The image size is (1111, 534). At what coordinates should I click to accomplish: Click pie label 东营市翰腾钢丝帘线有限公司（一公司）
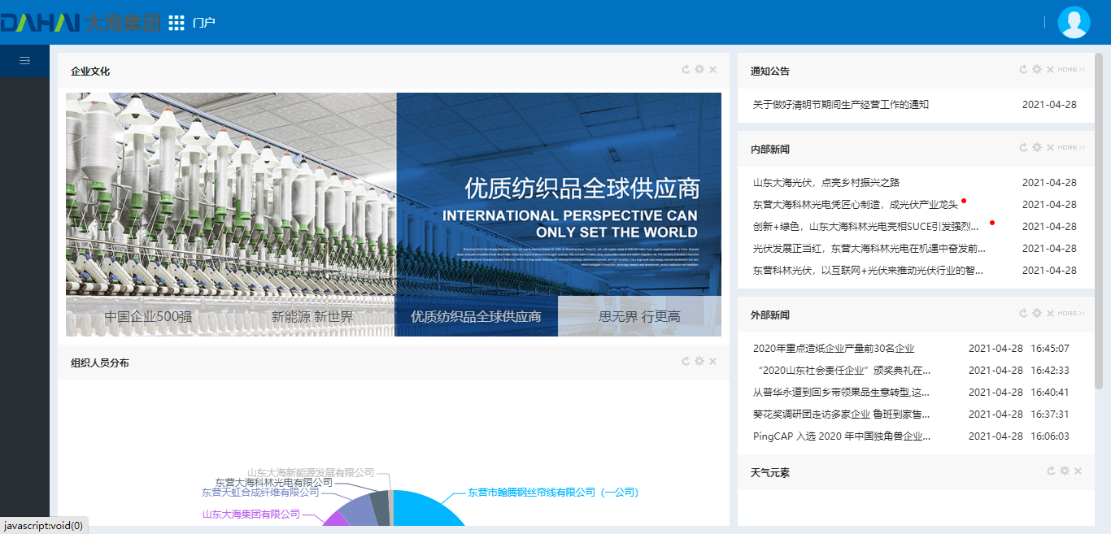[x=553, y=492]
